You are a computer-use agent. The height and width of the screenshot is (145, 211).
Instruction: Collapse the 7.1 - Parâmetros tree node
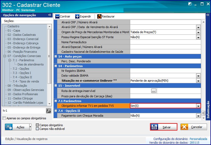point(10,60)
